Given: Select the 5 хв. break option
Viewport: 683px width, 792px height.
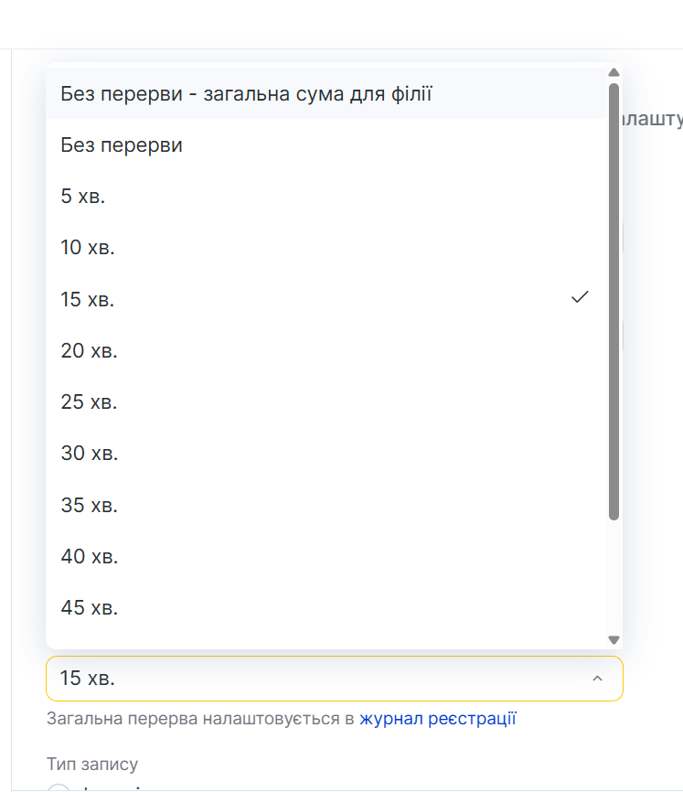Looking at the screenshot, I should pos(83,196).
